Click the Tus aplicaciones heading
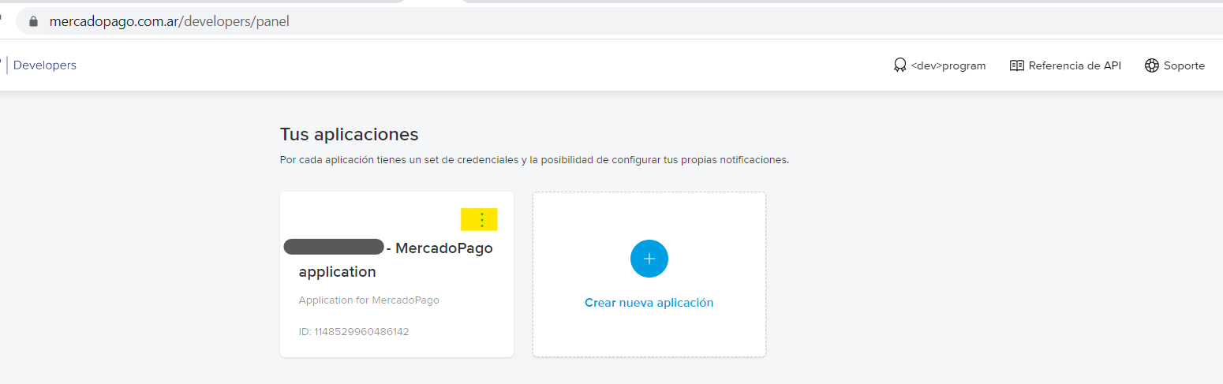 tap(349, 134)
